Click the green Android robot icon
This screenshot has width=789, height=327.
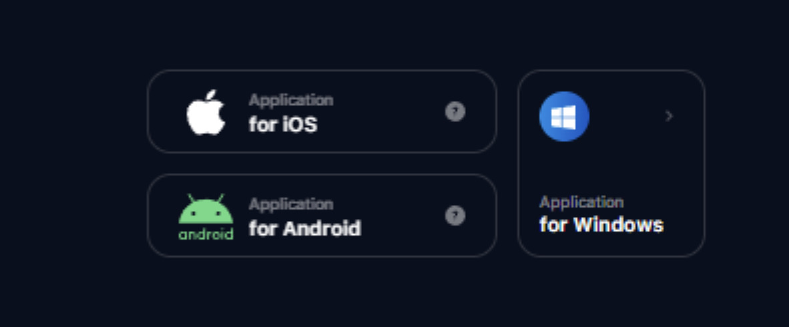(x=206, y=212)
